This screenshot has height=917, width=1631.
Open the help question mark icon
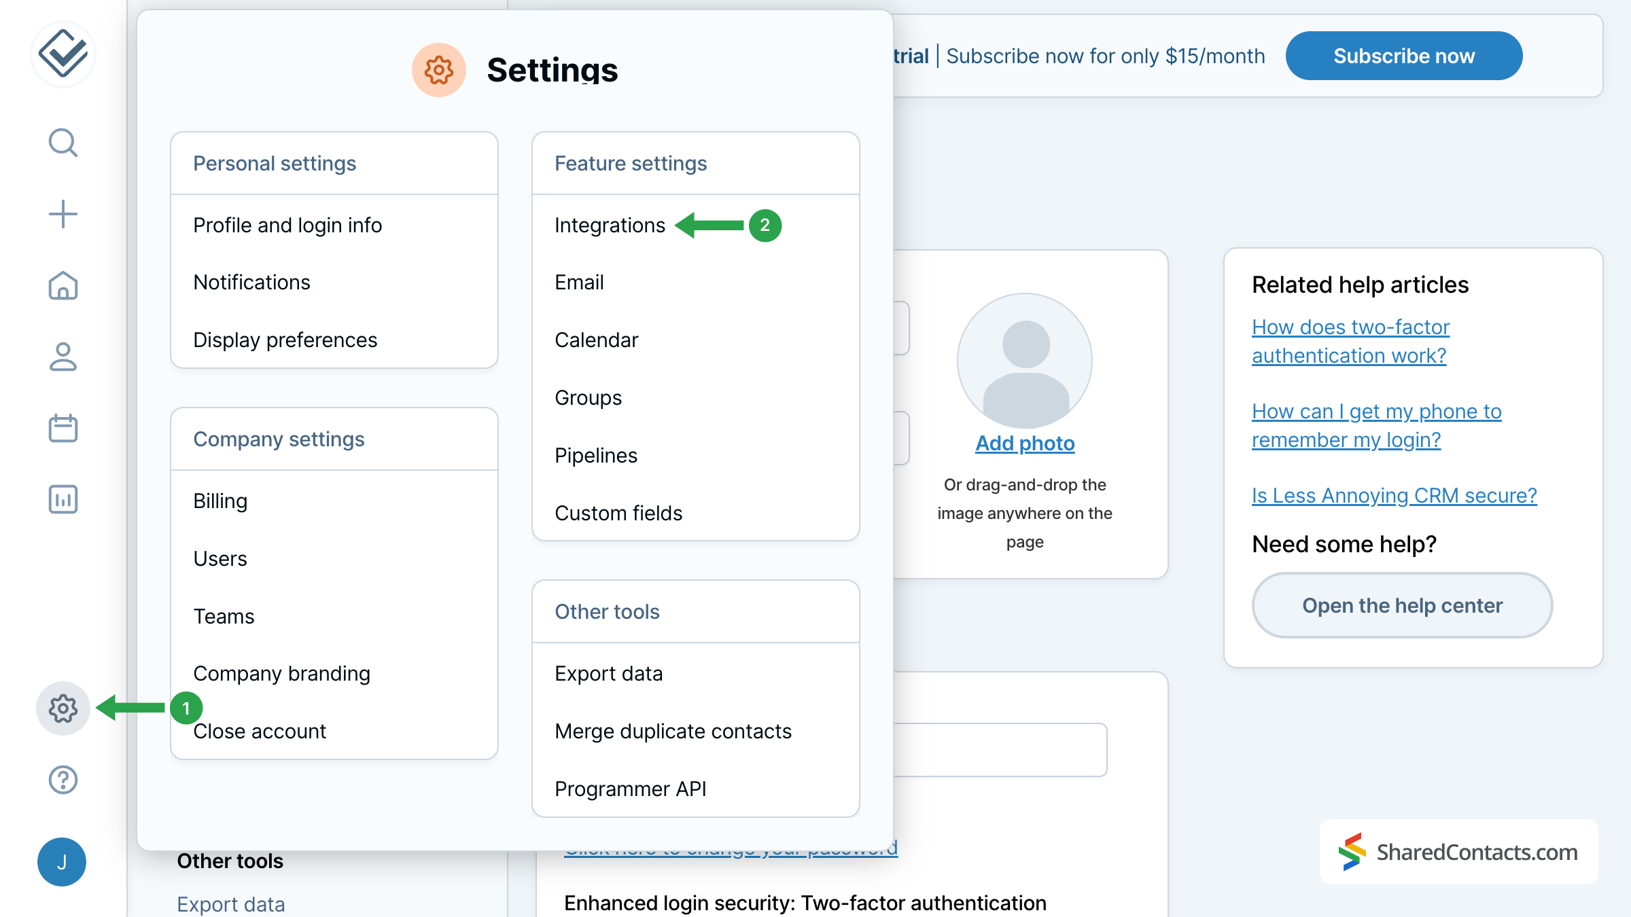(x=63, y=780)
